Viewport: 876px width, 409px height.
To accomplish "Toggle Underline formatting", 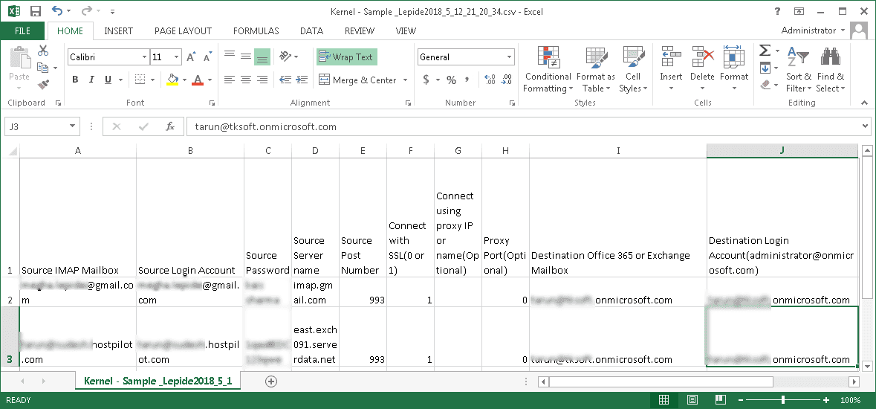I will [x=108, y=80].
